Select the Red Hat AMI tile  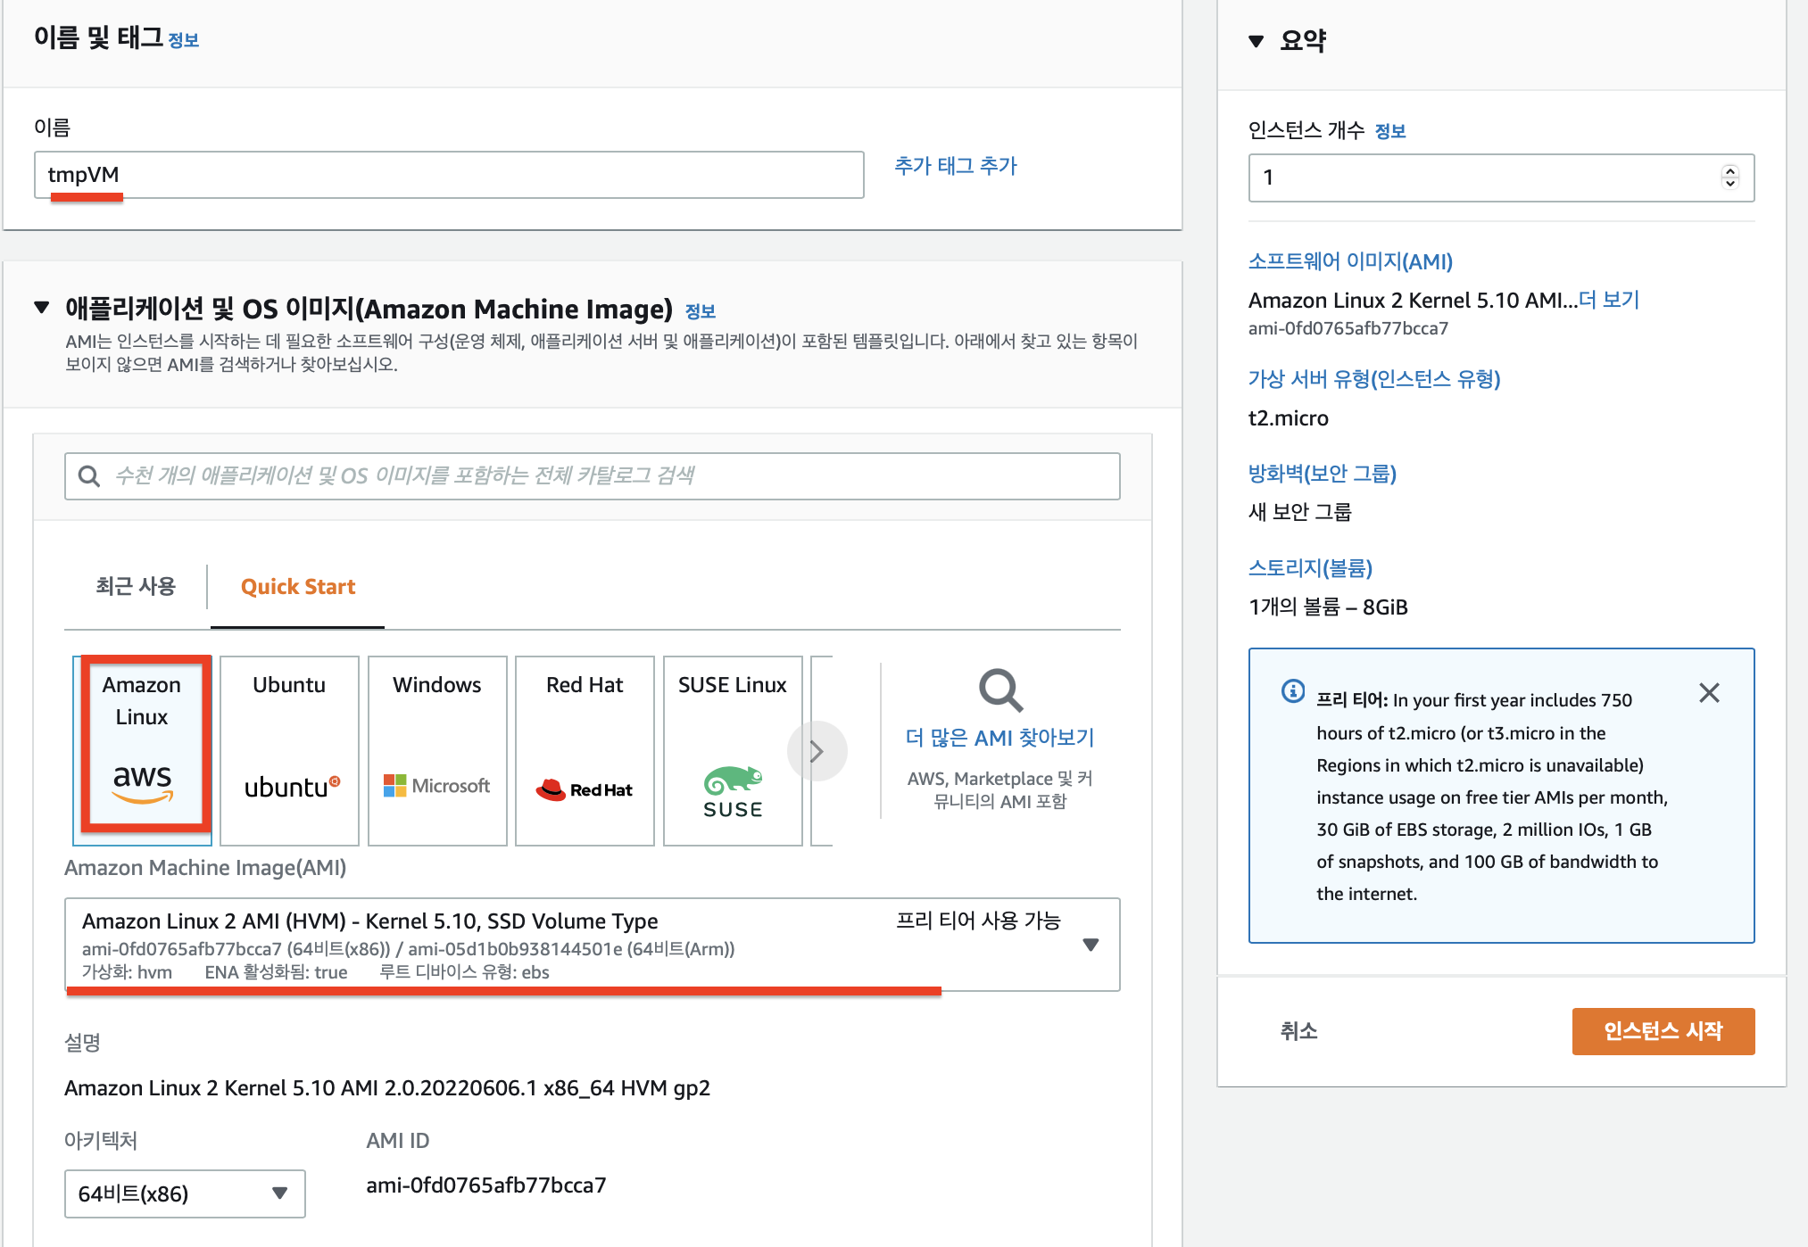(x=585, y=749)
